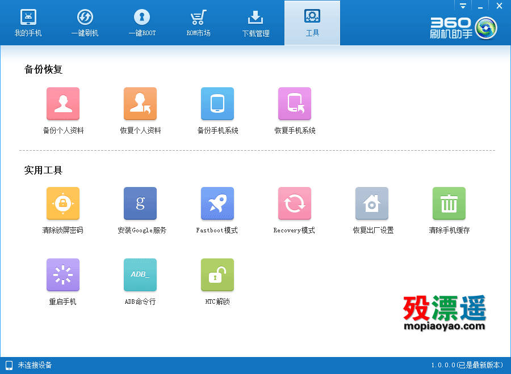Click the HTC解锁 padlock icon
The image size is (511, 374).
click(217, 275)
